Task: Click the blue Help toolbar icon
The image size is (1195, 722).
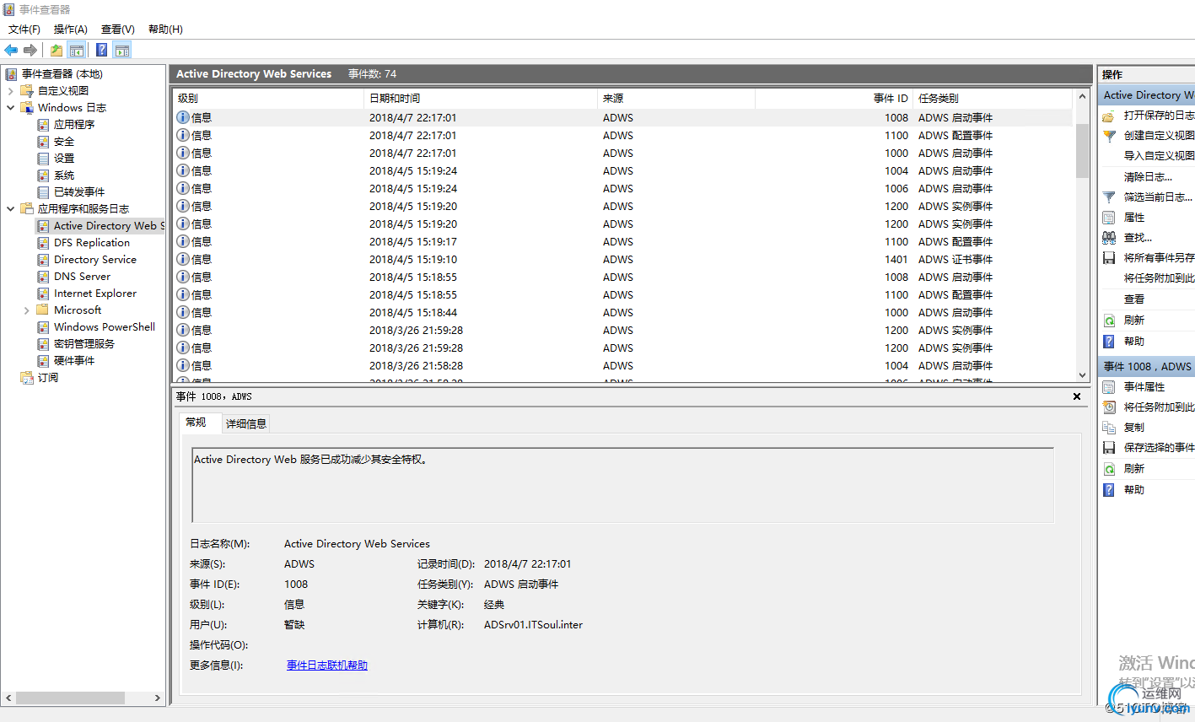Action: [x=101, y=50]
